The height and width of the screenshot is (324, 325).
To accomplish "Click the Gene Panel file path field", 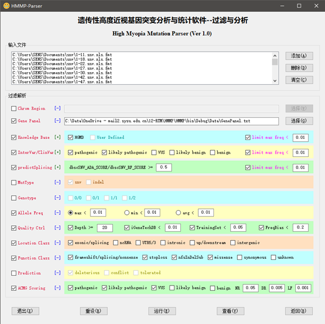I will pyautogui.click(x=171, y=121).
